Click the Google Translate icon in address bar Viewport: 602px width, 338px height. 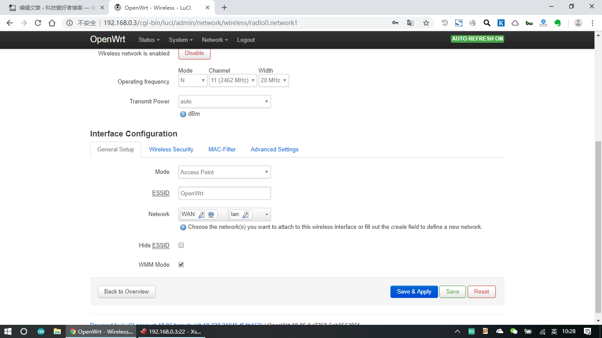[410, 23]
